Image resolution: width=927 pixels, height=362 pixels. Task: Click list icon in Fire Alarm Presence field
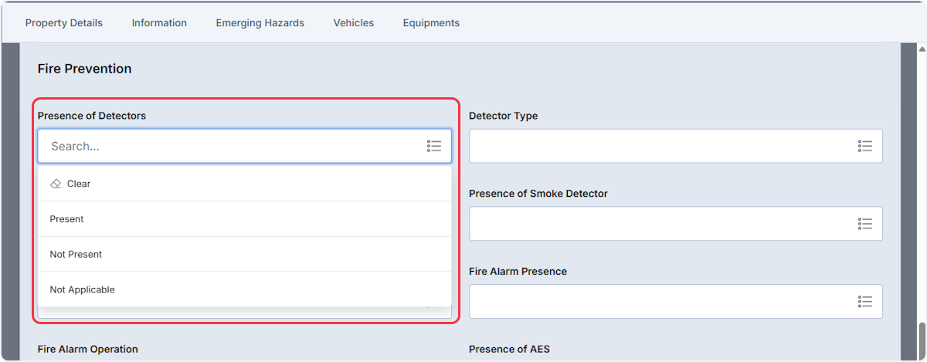point(865,302)
